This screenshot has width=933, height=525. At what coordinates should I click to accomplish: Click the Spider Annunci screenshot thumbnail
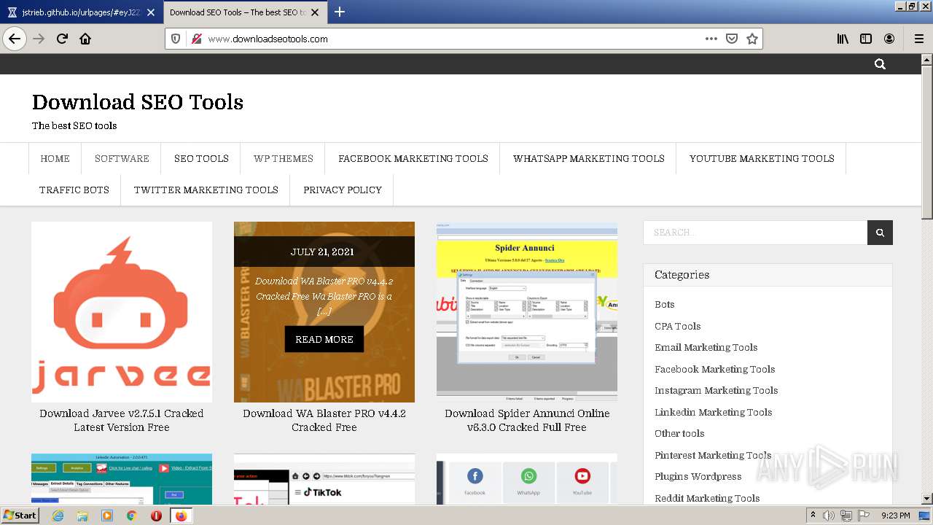click(x=527, y=312)
